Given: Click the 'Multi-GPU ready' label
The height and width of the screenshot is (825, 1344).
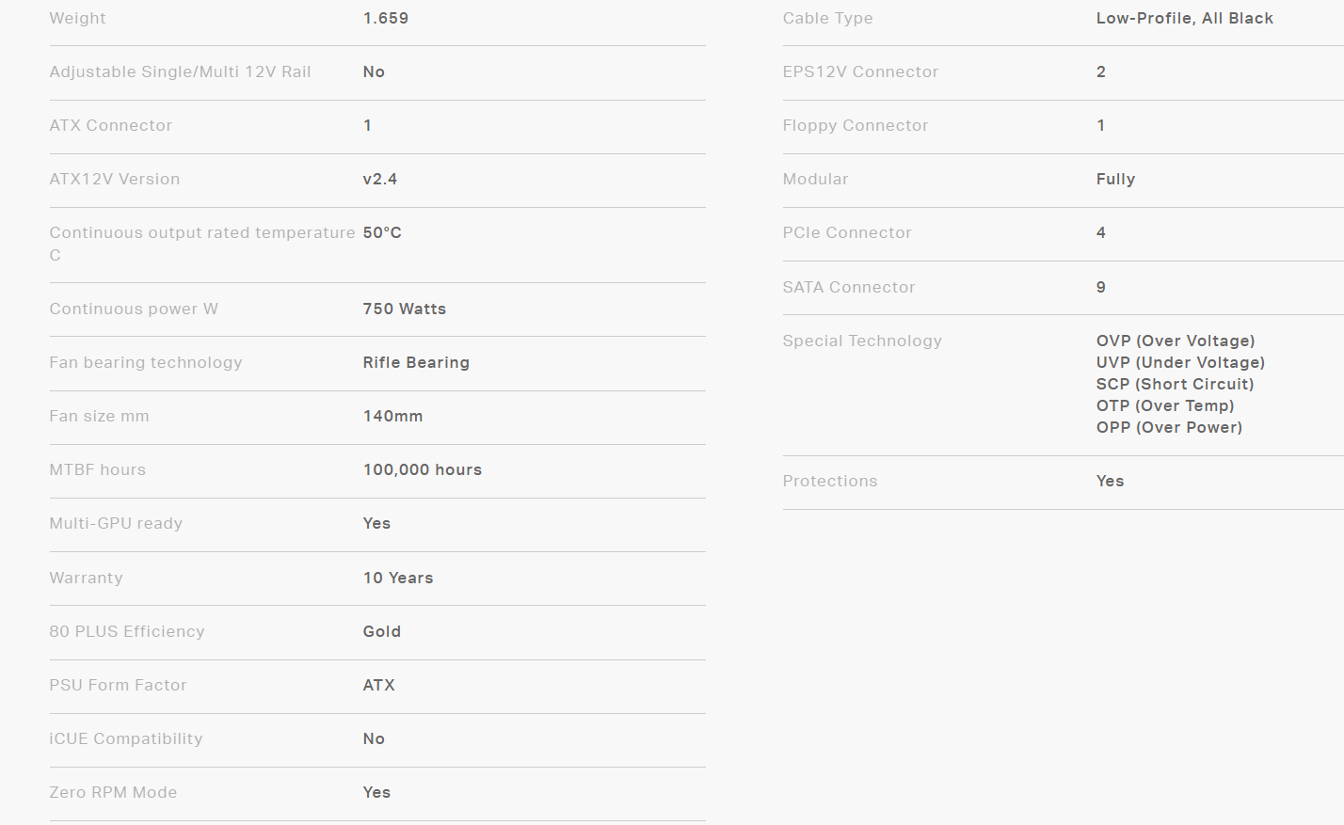Looking at the screenshot, I should (x=116, y=523).
